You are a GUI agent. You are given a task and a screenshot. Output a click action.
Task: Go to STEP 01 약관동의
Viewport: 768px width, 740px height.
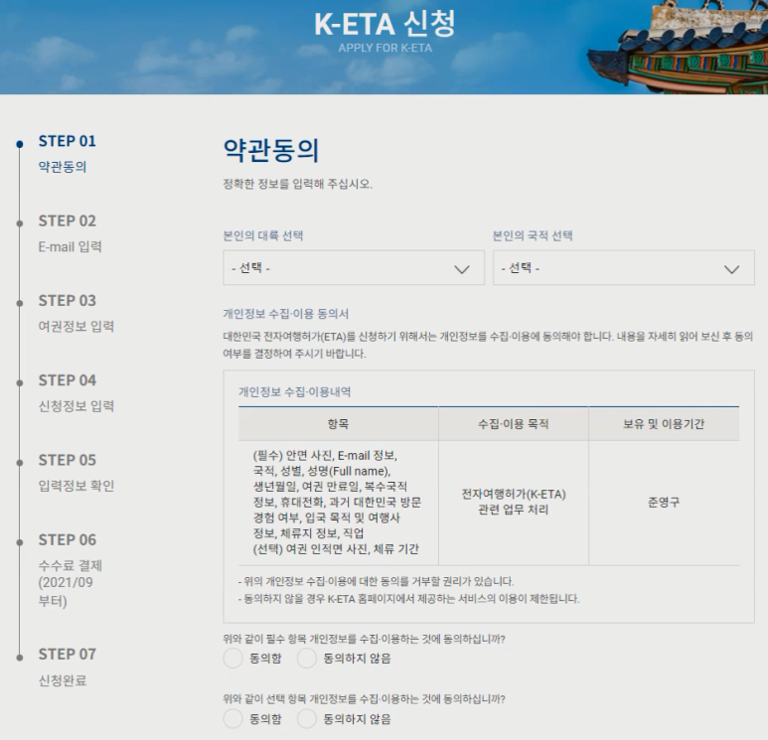[x=68, y=153]
